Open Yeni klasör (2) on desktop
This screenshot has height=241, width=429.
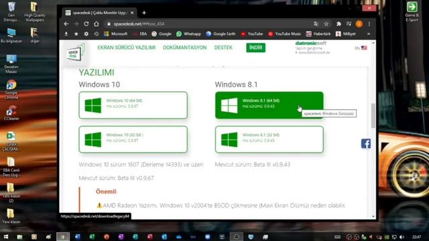(11, 193)
